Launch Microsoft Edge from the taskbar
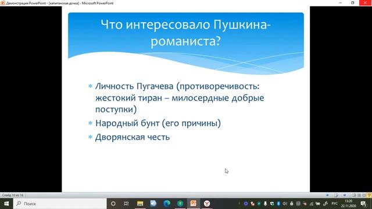This screenshot has width=372, height=209. [167, 204]
